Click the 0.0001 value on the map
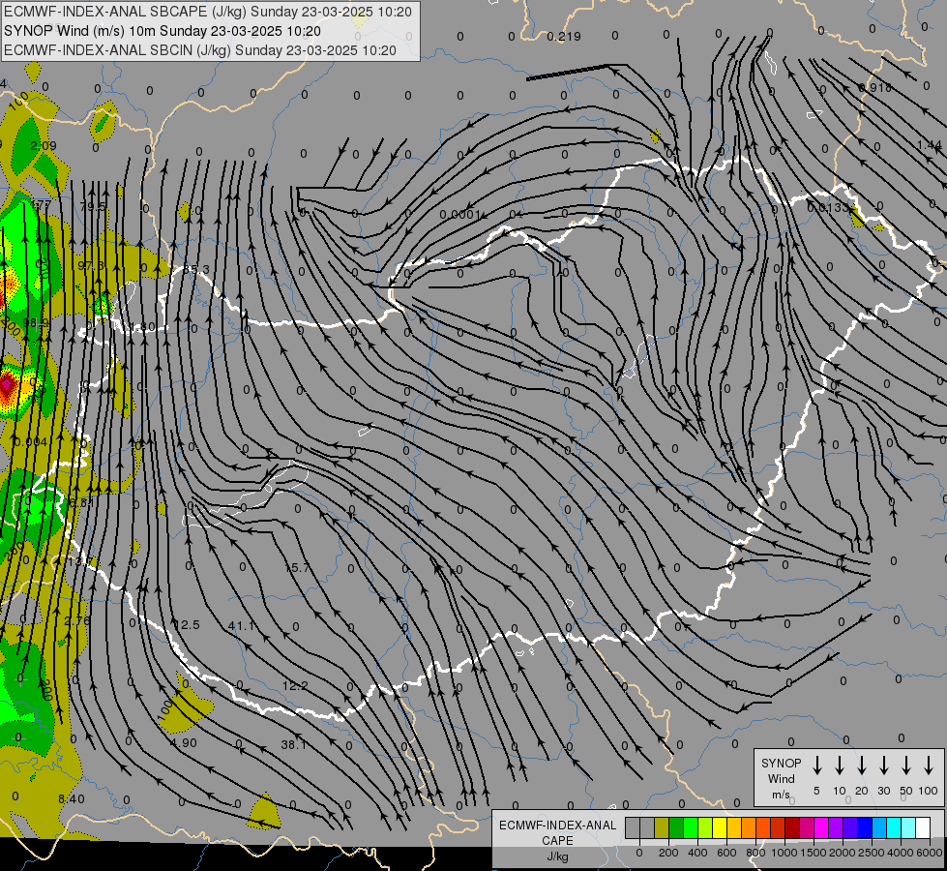 (x=459, y=215)
